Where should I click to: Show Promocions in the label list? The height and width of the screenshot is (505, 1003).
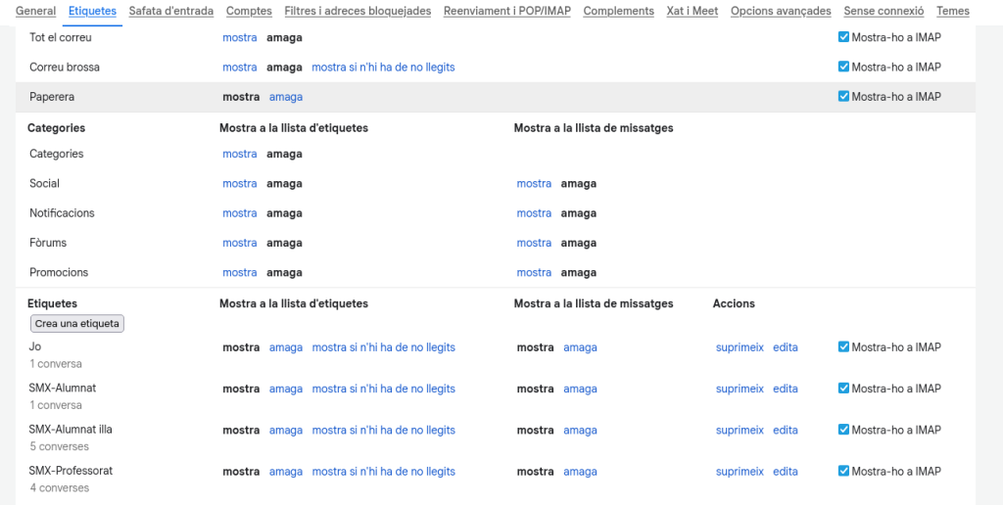point(239,273)
